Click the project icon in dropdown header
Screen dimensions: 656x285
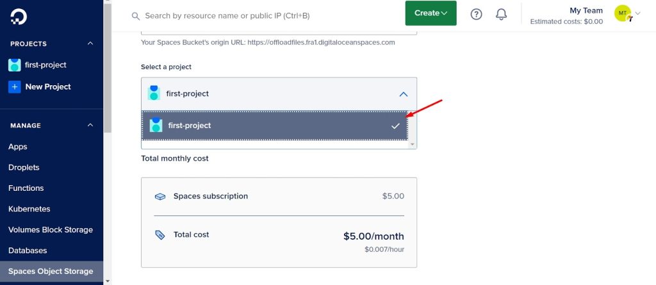tap(154, 93)
